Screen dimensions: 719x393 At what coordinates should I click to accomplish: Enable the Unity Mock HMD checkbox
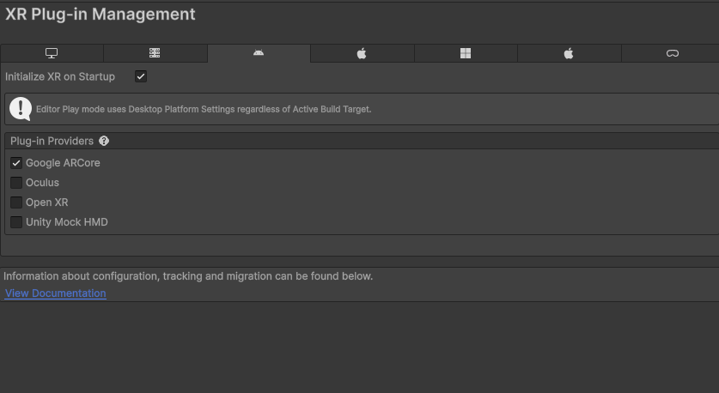click(16, 222)
